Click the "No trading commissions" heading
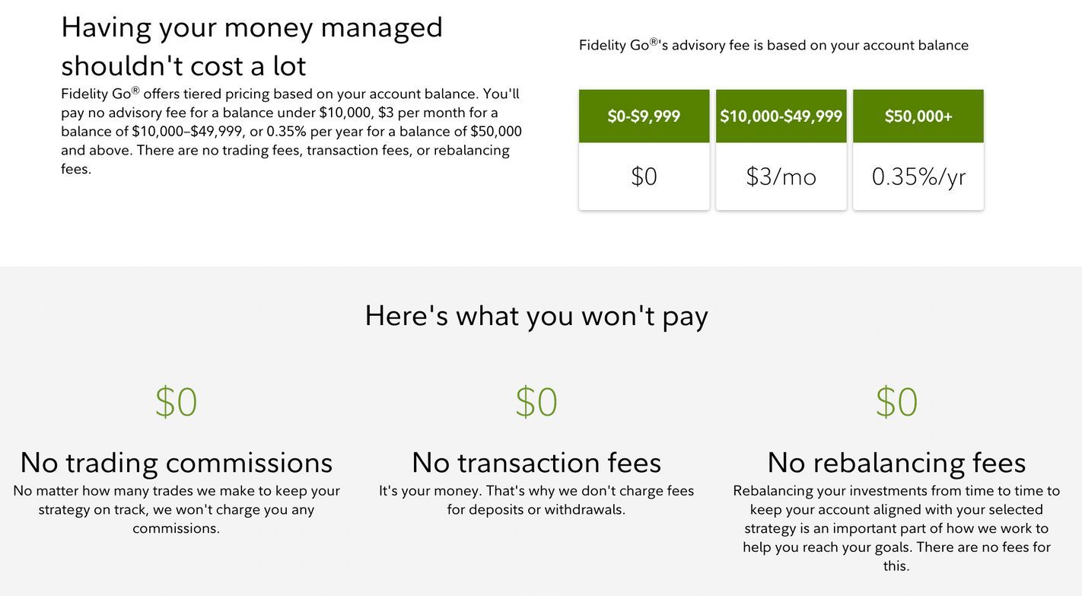The image size is (1082, 596). [176, 463]
